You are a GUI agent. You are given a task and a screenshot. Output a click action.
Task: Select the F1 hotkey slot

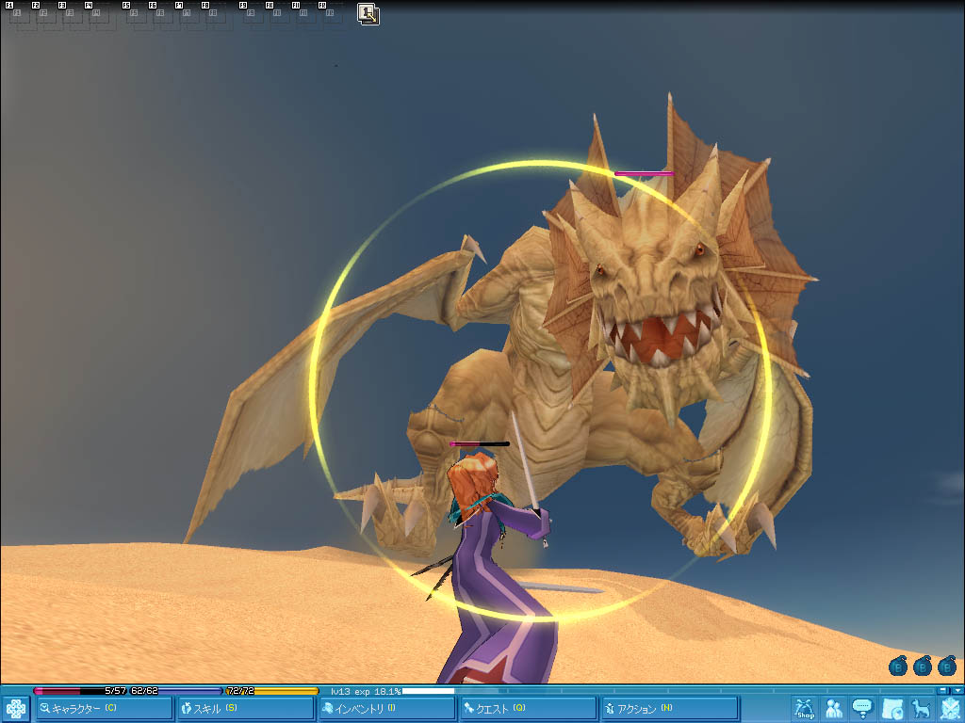(x=17, y=15)
